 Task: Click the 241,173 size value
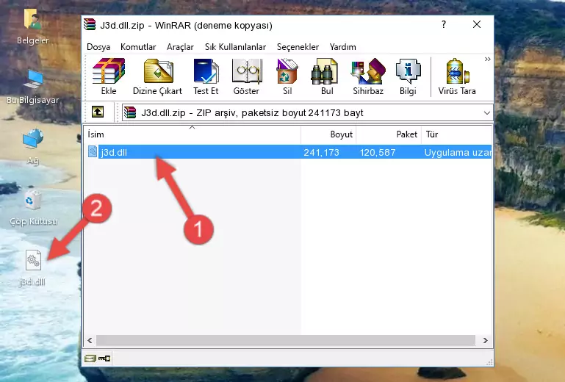pos(321,153)
